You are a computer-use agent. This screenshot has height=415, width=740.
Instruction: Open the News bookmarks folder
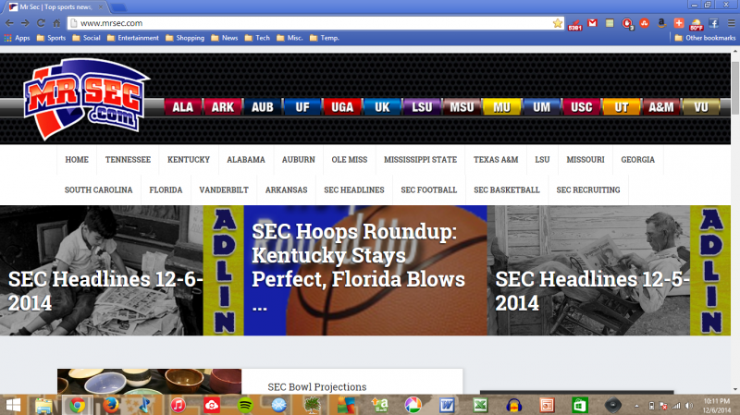(x=225, y=38)
